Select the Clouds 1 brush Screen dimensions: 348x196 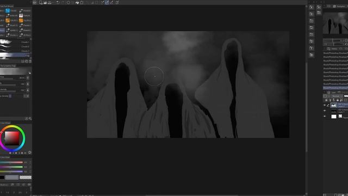tap(15, 42)
